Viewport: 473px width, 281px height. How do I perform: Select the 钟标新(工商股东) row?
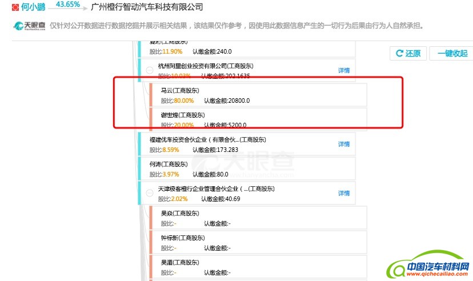pyautogui.click(x=258, y=242)
